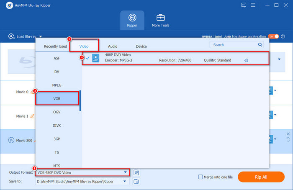The image size is (293, 190).
Task: Open the hamburger menu icon
Action: pos(253,5)
